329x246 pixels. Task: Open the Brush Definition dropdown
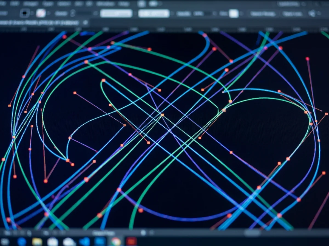tap(154, 13)
